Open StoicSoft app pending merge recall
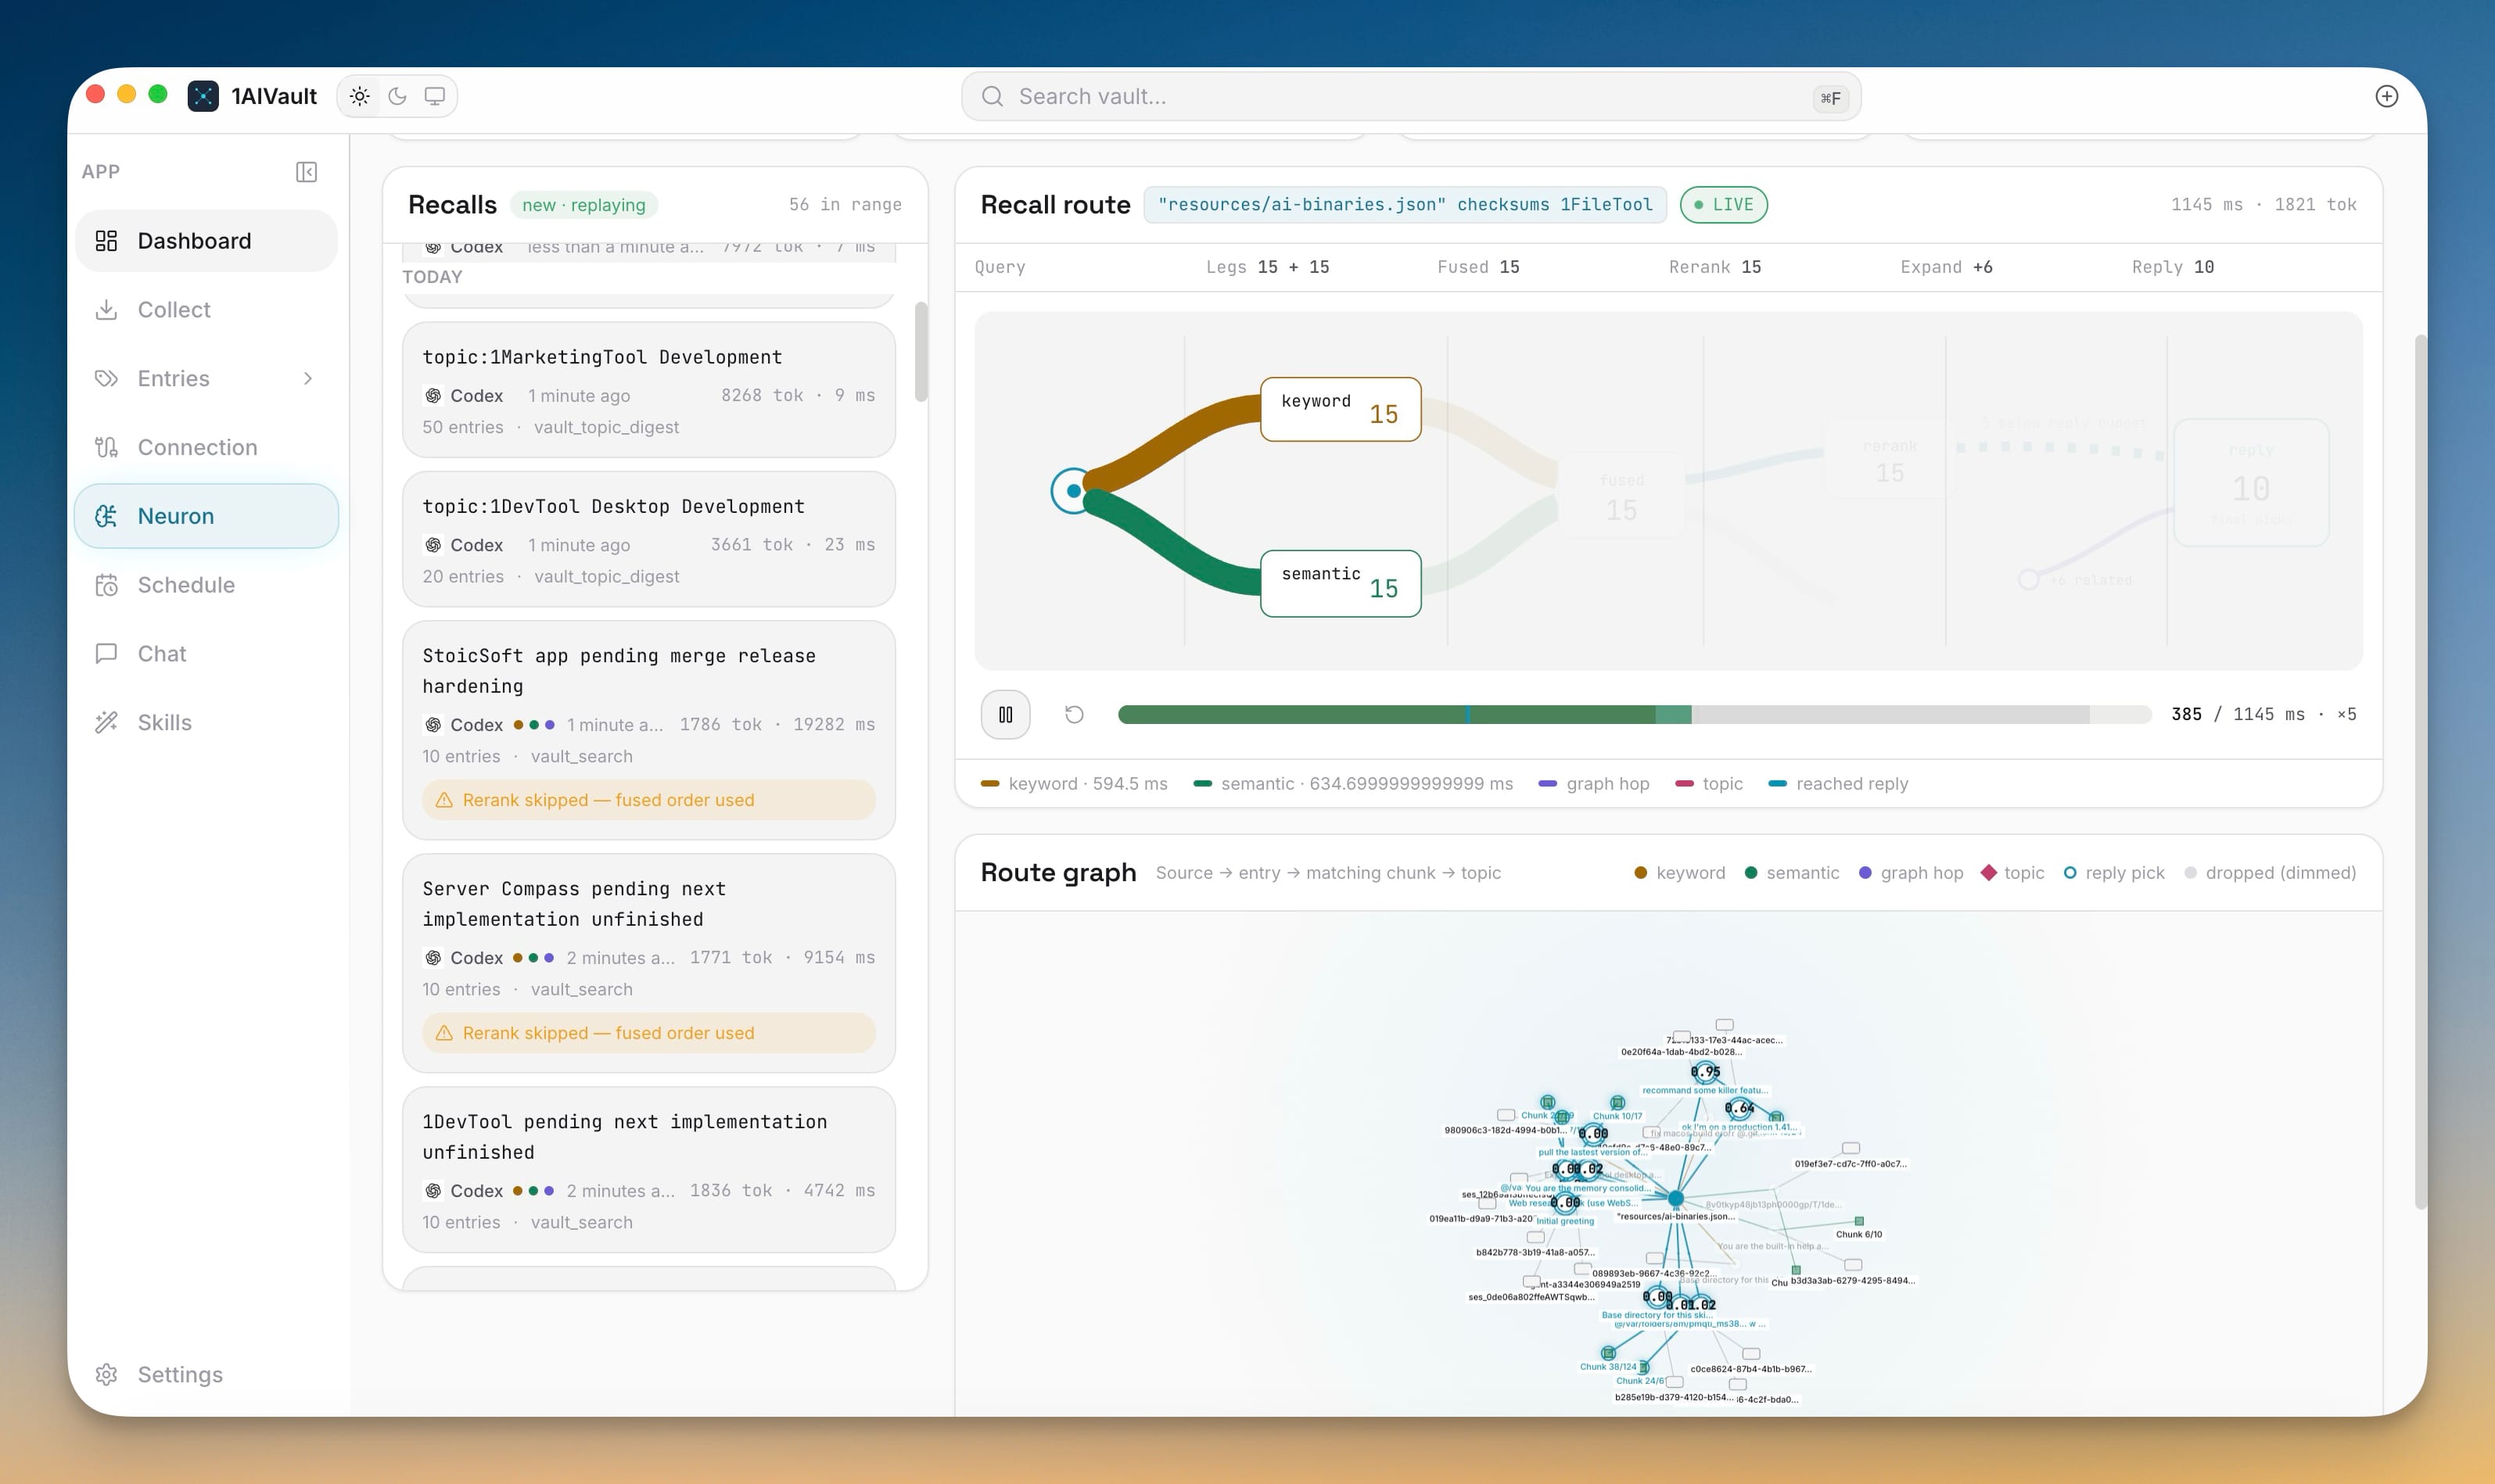 (x=648, y=730)
